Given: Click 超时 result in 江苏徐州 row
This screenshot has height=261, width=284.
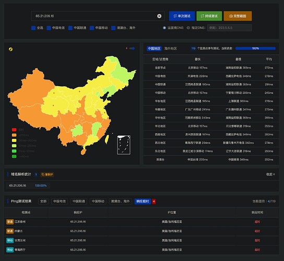Looking at the screenshot, I should click(x=257, y=222).
